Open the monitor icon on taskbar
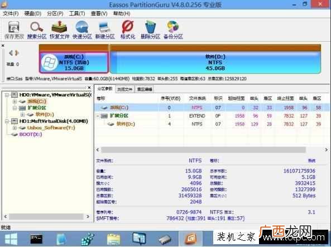This screenshot has width=331, height=247. [x=139, y=239]
